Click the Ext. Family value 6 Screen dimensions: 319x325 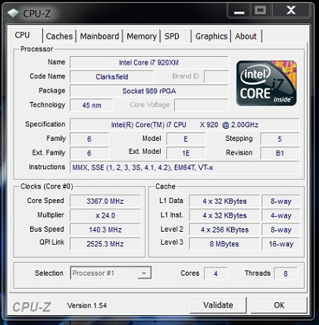(89, 153)
